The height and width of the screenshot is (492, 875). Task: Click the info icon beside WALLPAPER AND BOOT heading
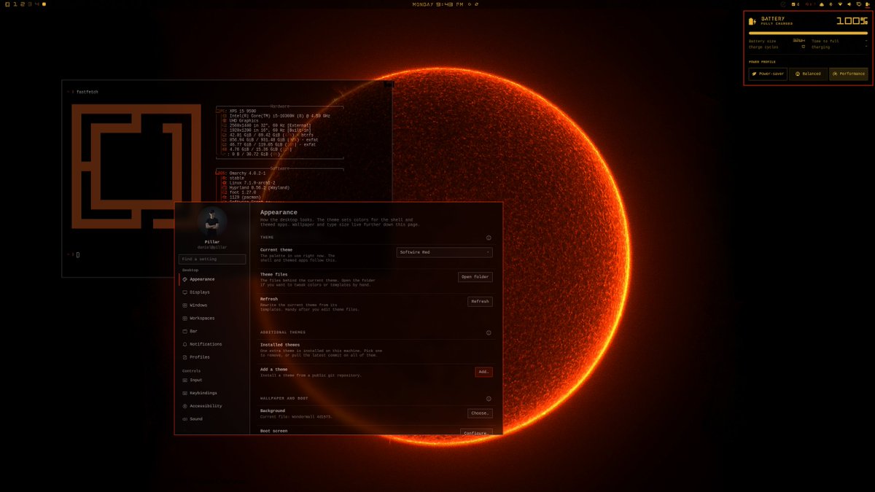pos(489,399)
